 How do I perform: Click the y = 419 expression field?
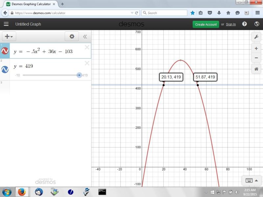pyautogui.click(x=23, y=66)
